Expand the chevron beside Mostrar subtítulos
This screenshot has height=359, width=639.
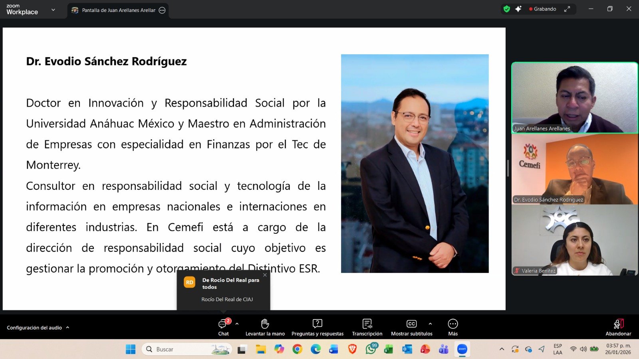pyautogui.click(x=430, y=324)
